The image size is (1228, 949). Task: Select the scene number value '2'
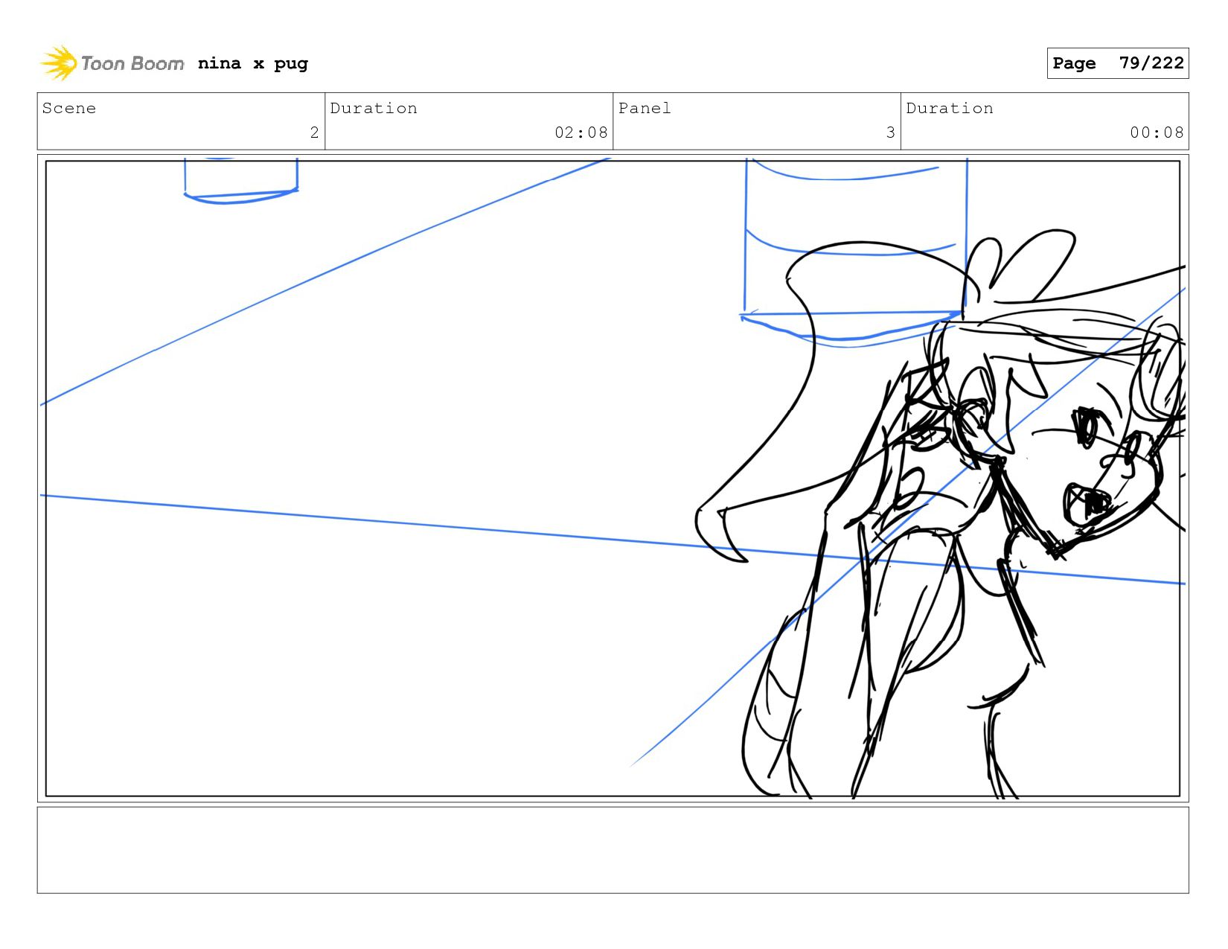(314, 132)
